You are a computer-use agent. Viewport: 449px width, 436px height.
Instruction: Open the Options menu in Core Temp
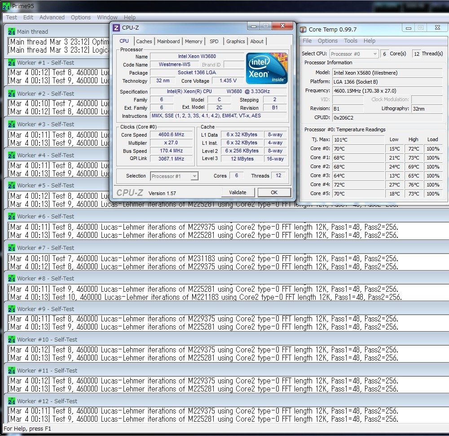(328, 41)
